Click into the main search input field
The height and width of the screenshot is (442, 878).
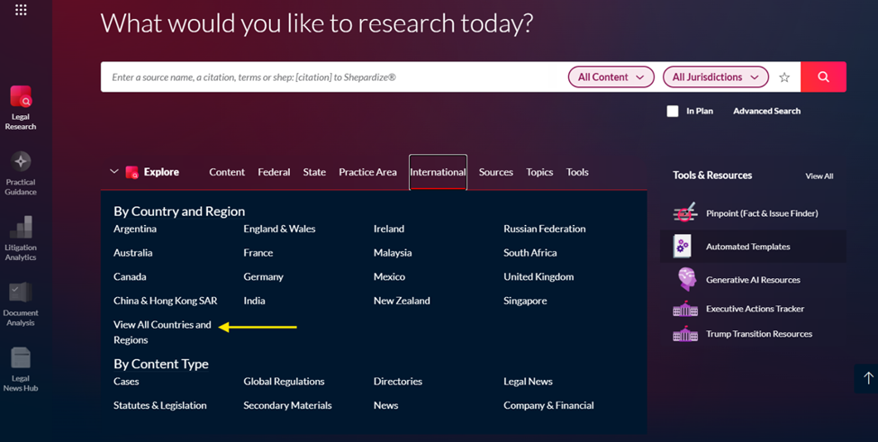334,77
